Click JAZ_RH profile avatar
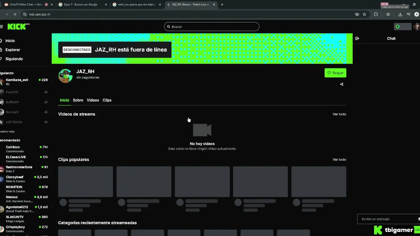 (x=65, y=76)
